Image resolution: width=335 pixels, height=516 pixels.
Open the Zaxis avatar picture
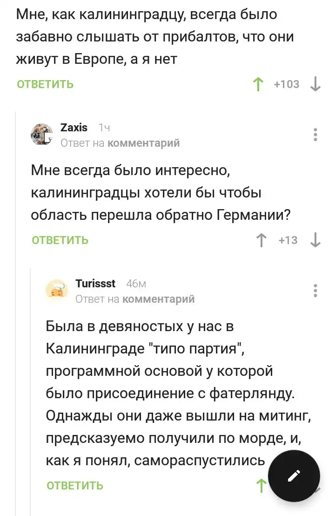coord(42,135)
